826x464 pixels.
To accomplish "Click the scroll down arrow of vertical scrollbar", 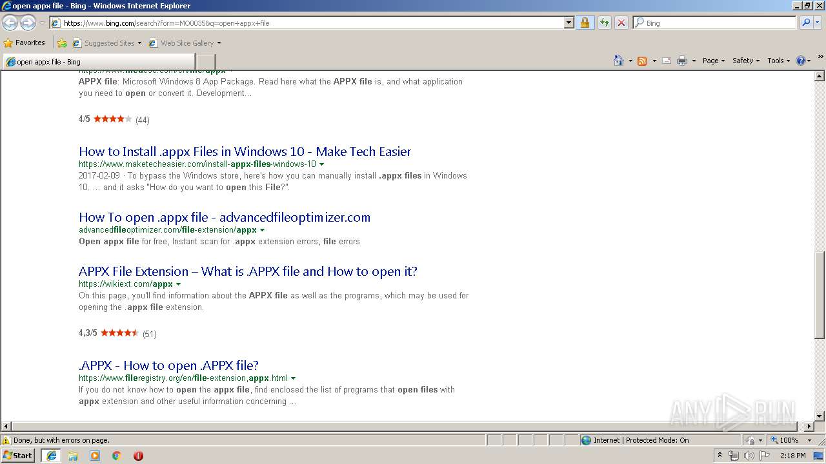I will pos(820,416).
